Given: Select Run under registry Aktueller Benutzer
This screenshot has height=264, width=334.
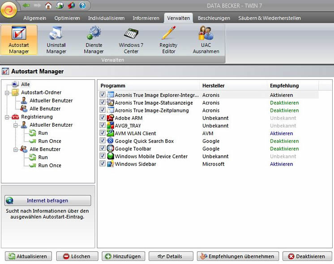Looking at the screenshot, I should (x=43, y=133).
